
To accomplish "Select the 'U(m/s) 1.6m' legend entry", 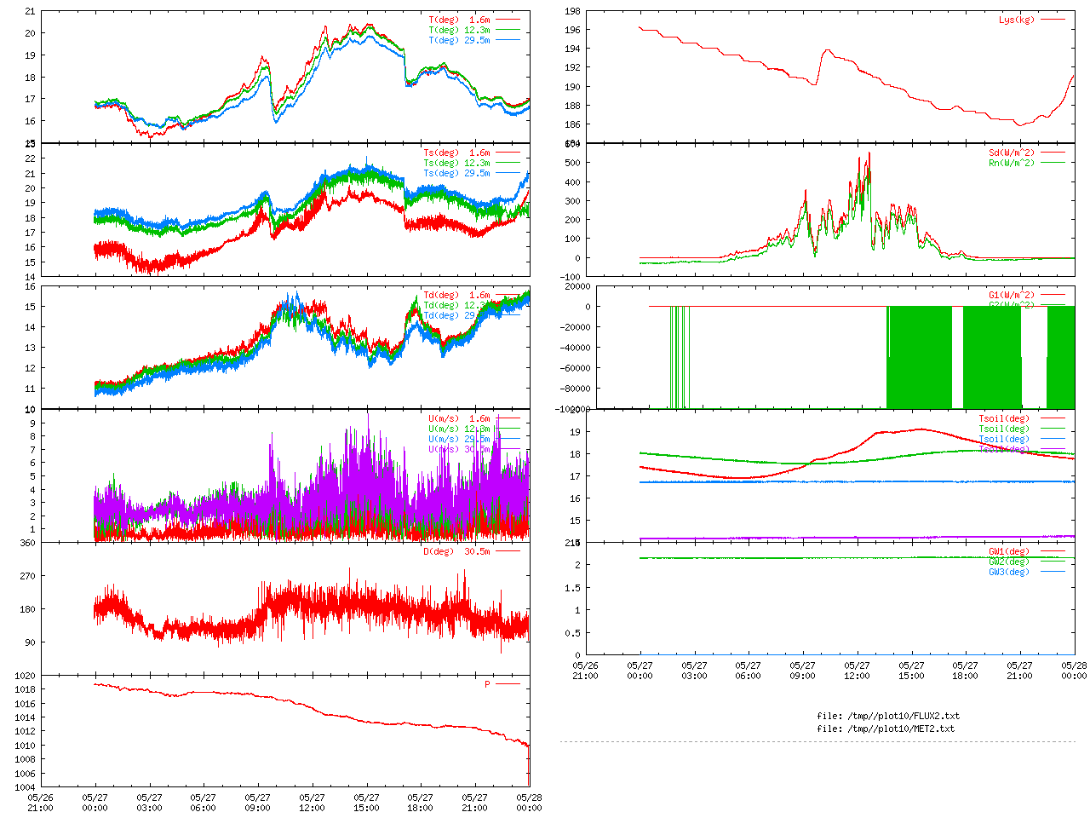I will pyautogui.click(x=459, y=419).
